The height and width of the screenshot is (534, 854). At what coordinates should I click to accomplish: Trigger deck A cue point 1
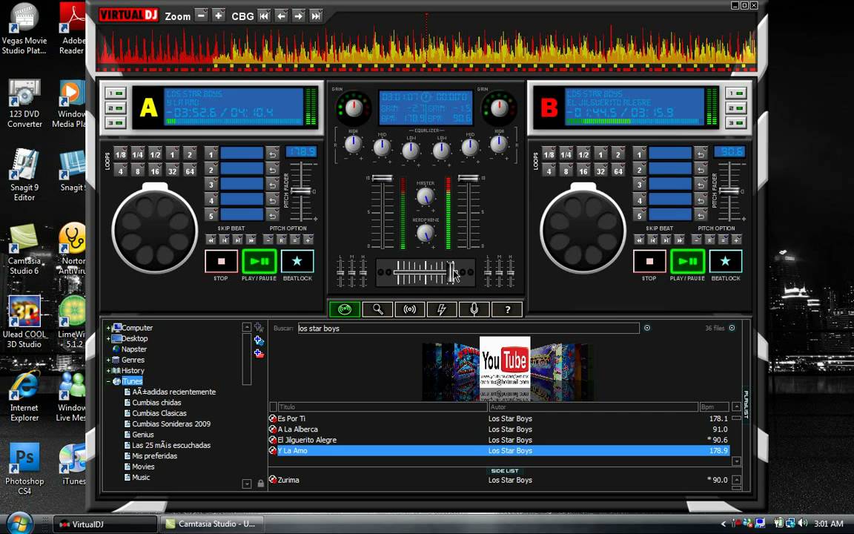click(x=211, y=154)
